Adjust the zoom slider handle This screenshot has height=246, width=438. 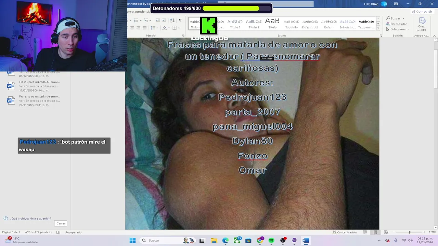click(x=410, y=232)
